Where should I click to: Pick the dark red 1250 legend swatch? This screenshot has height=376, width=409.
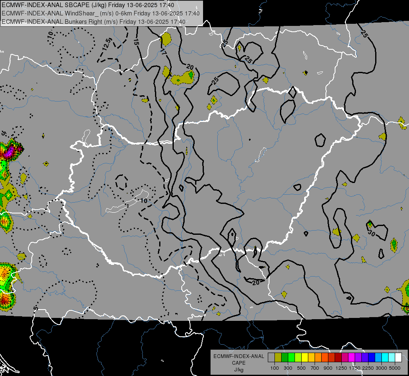[x=338, y=357]
